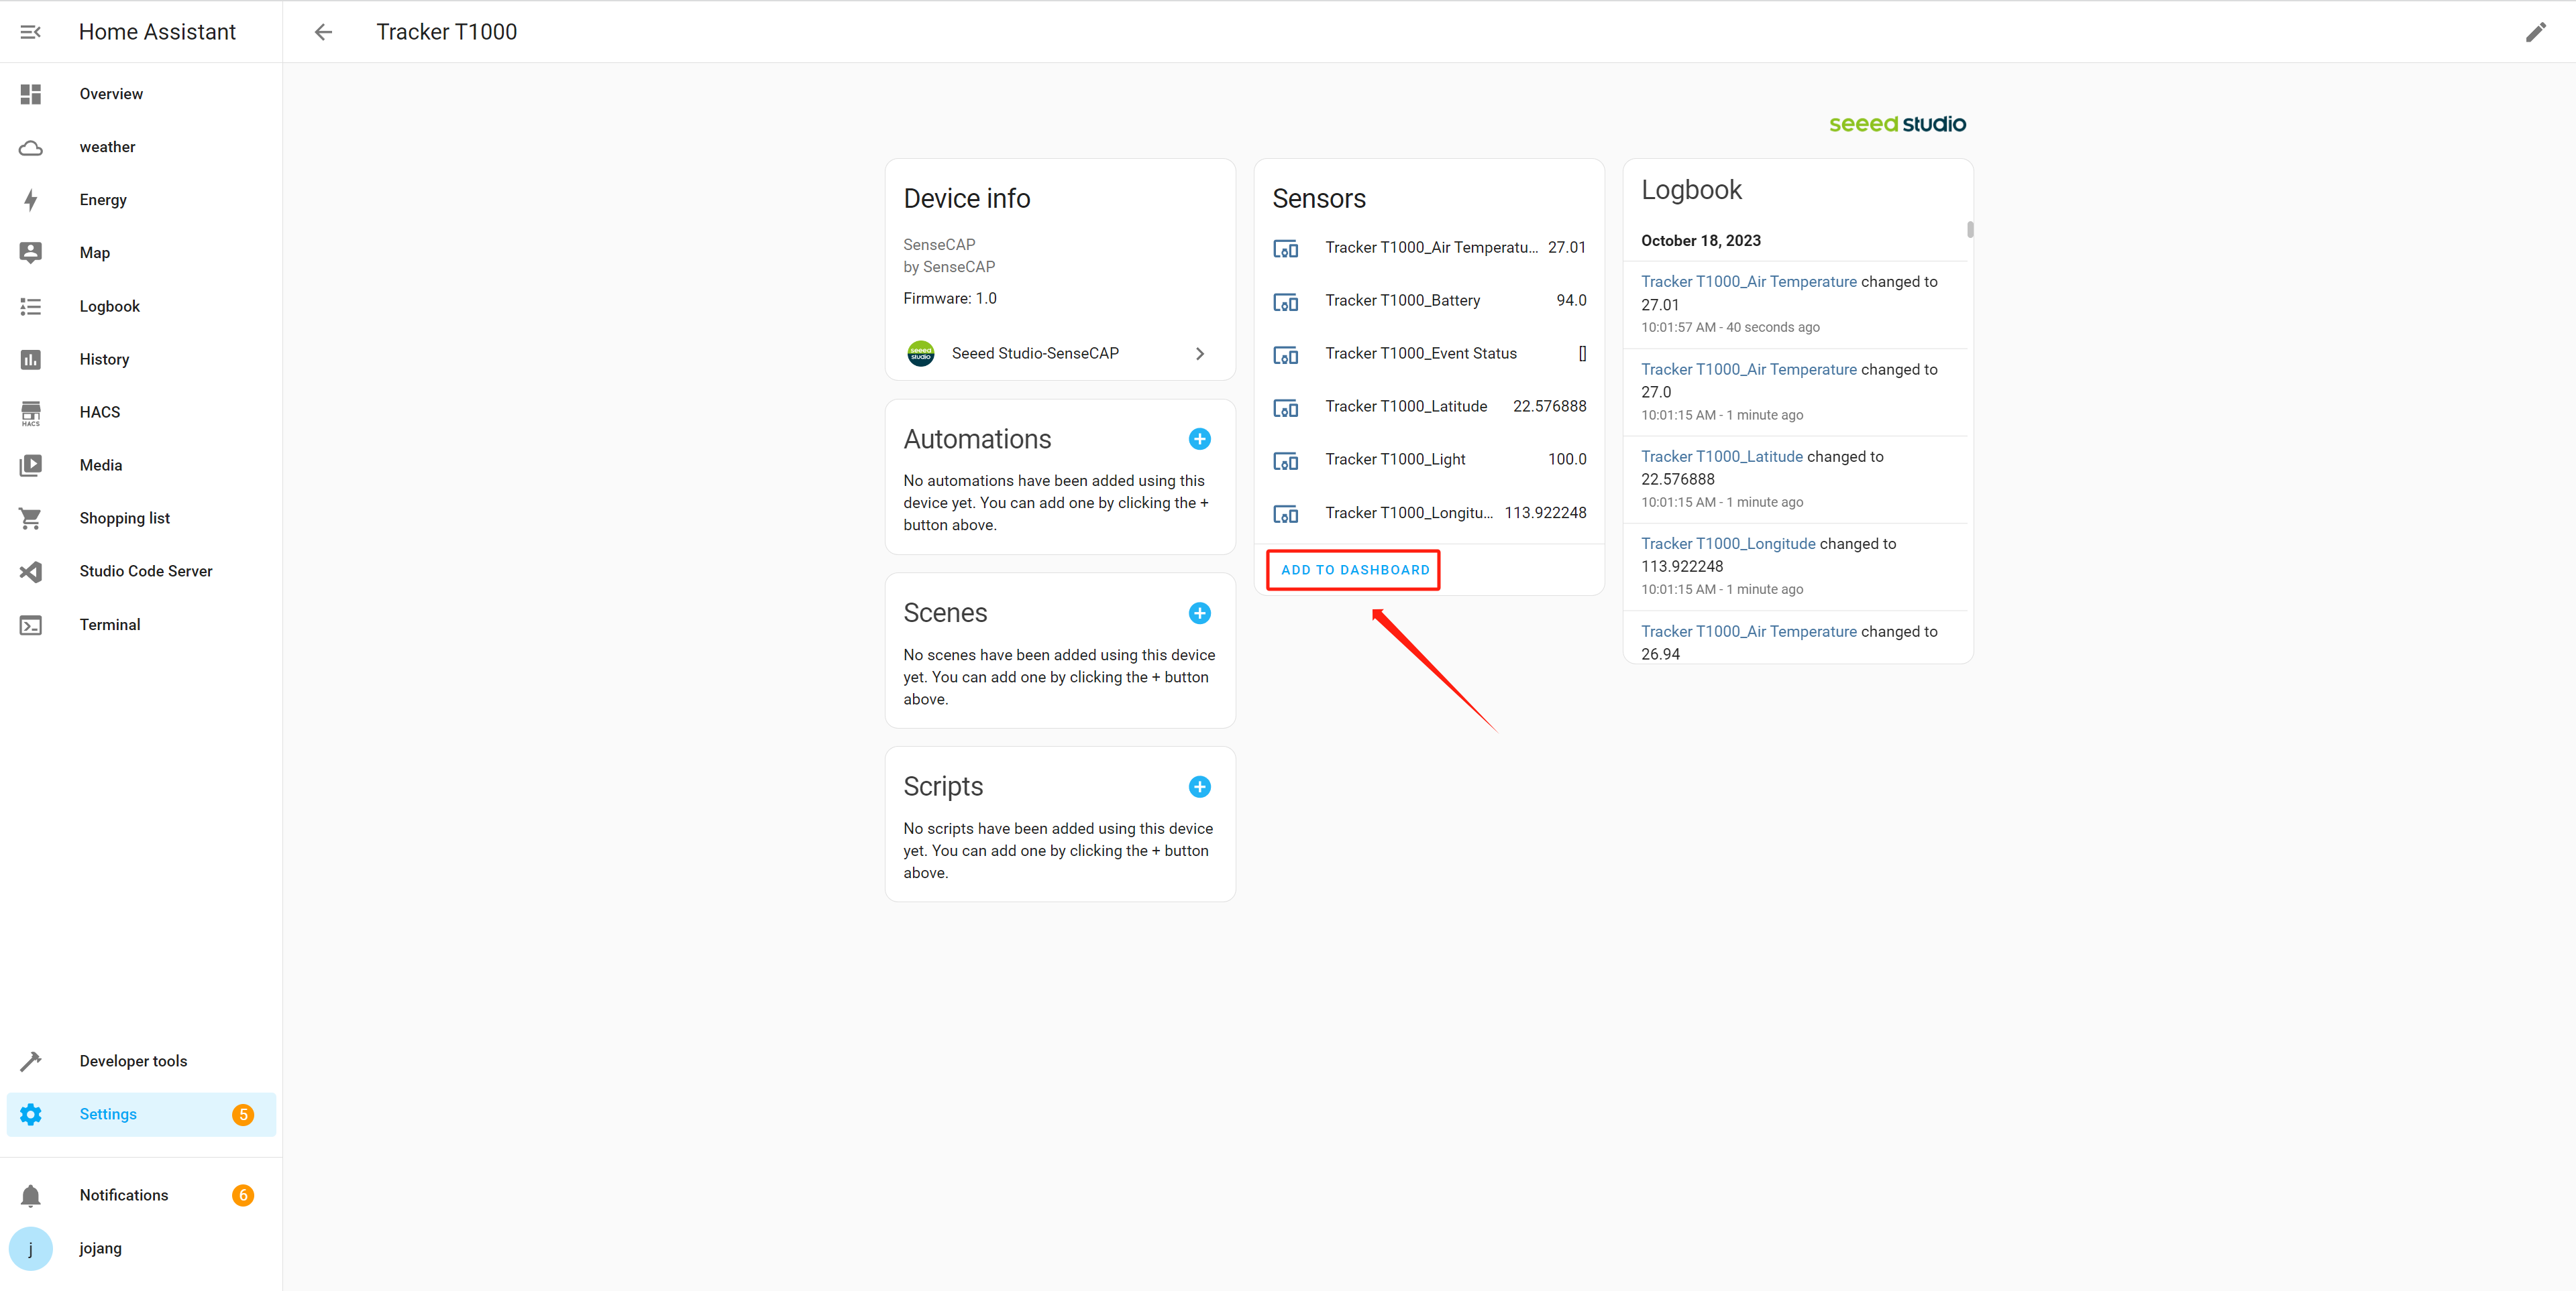Viewport: 2576px width, 1291px height.
Task: Click the HACS store icon
Action: tap(31, 413)
